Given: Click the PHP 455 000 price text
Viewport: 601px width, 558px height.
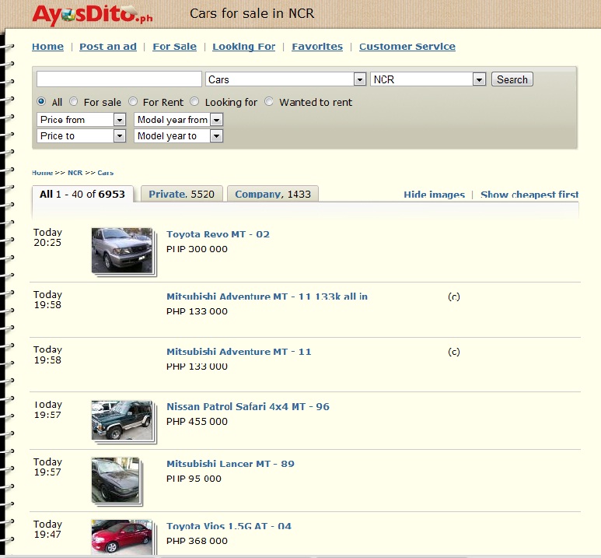Looking at the screenshot, I should (197, 421).
